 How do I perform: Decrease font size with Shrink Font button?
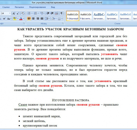[18, 14]
